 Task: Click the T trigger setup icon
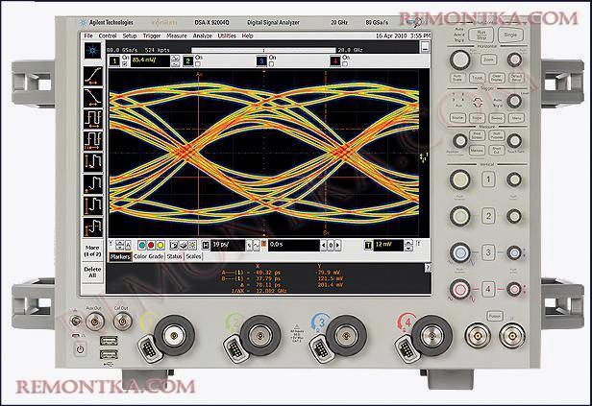(x=368, y=246)
